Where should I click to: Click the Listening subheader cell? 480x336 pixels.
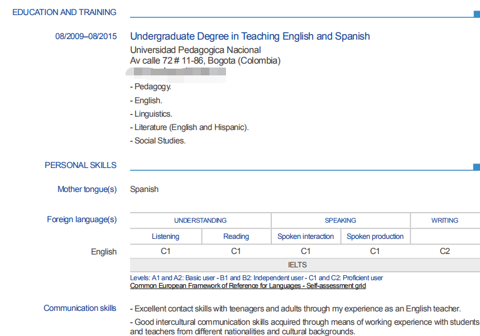pyautogui.click(x=165, y=237)
